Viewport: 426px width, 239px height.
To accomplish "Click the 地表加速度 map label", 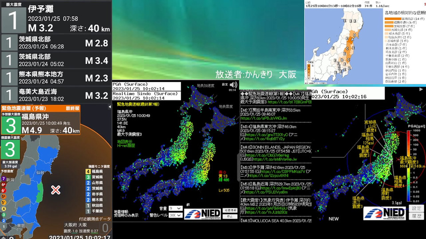I will pos(205,85).
